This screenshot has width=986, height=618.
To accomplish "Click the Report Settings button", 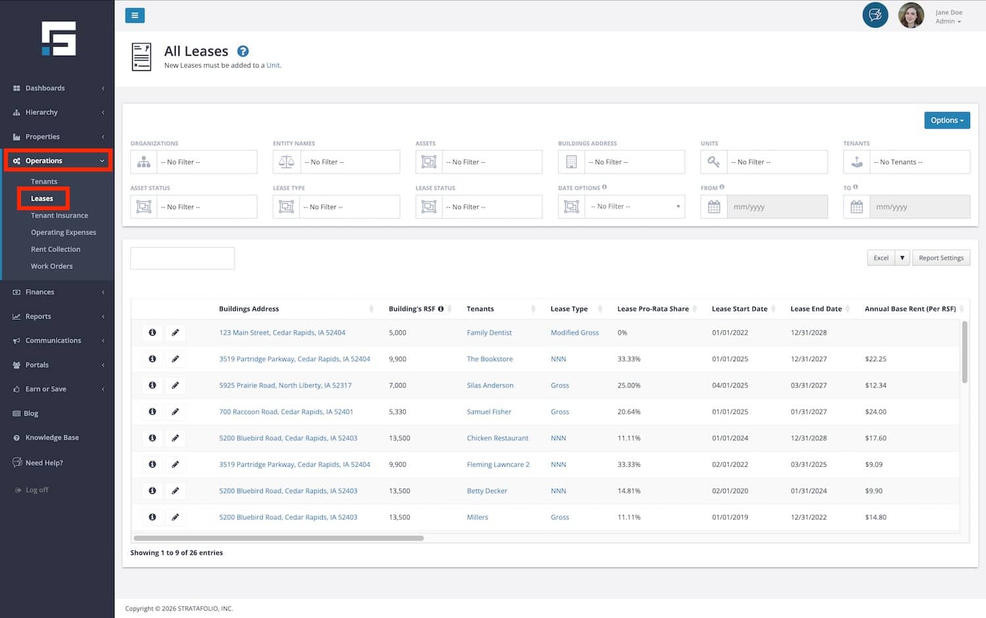I will click(941, 258).
